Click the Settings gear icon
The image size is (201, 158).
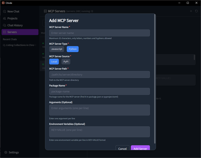(6, 152)
